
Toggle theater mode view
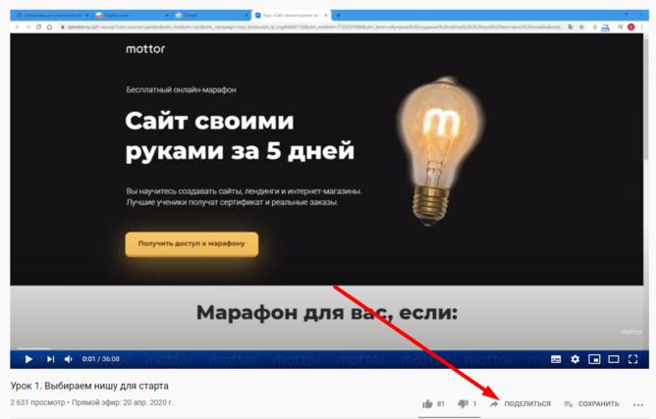pyautogui.click(x=614, y=359)
